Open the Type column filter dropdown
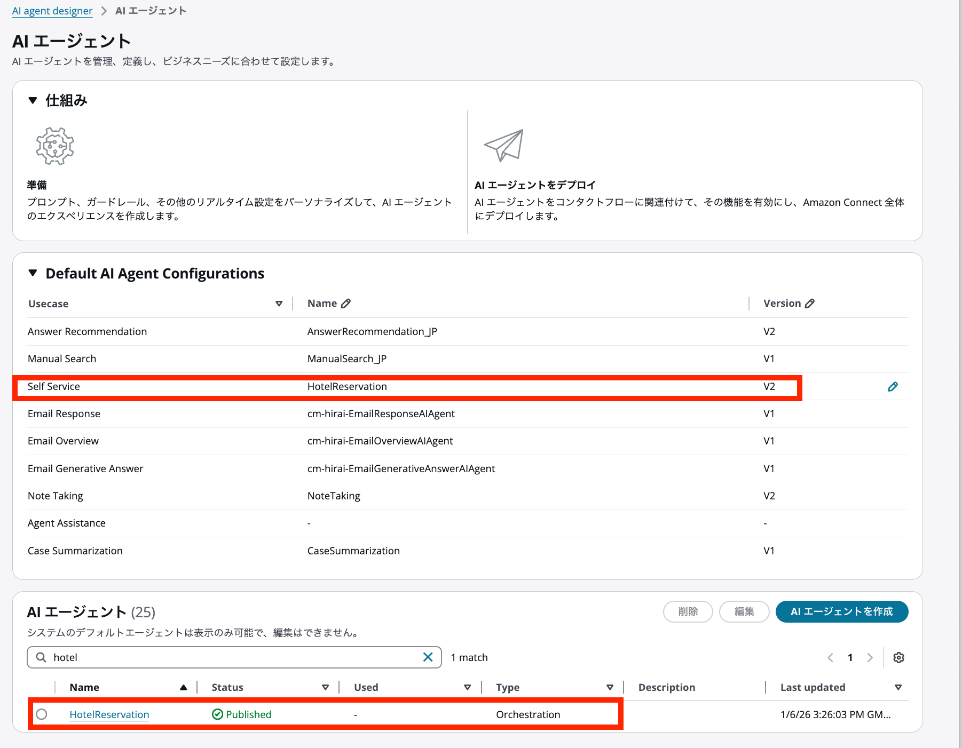The height and width of the screenshot is (748, 962). (x=610, y=687)
